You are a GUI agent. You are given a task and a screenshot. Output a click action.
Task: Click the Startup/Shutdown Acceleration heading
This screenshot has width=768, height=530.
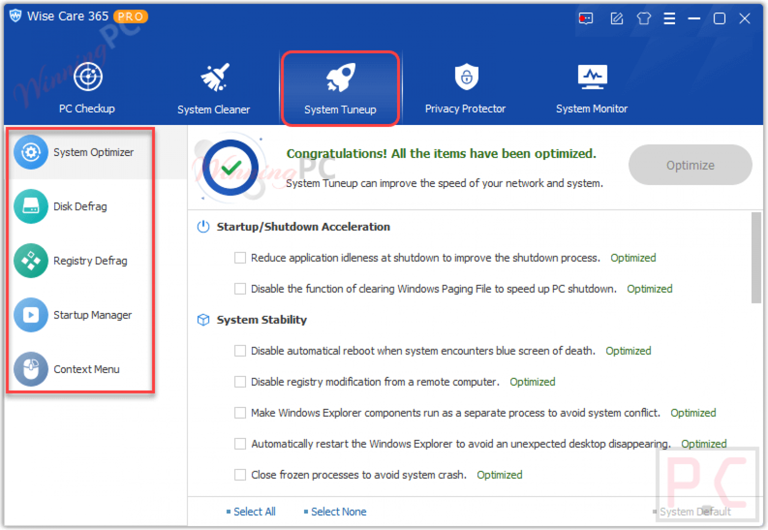pyautogui.click(x=303, y=227)
